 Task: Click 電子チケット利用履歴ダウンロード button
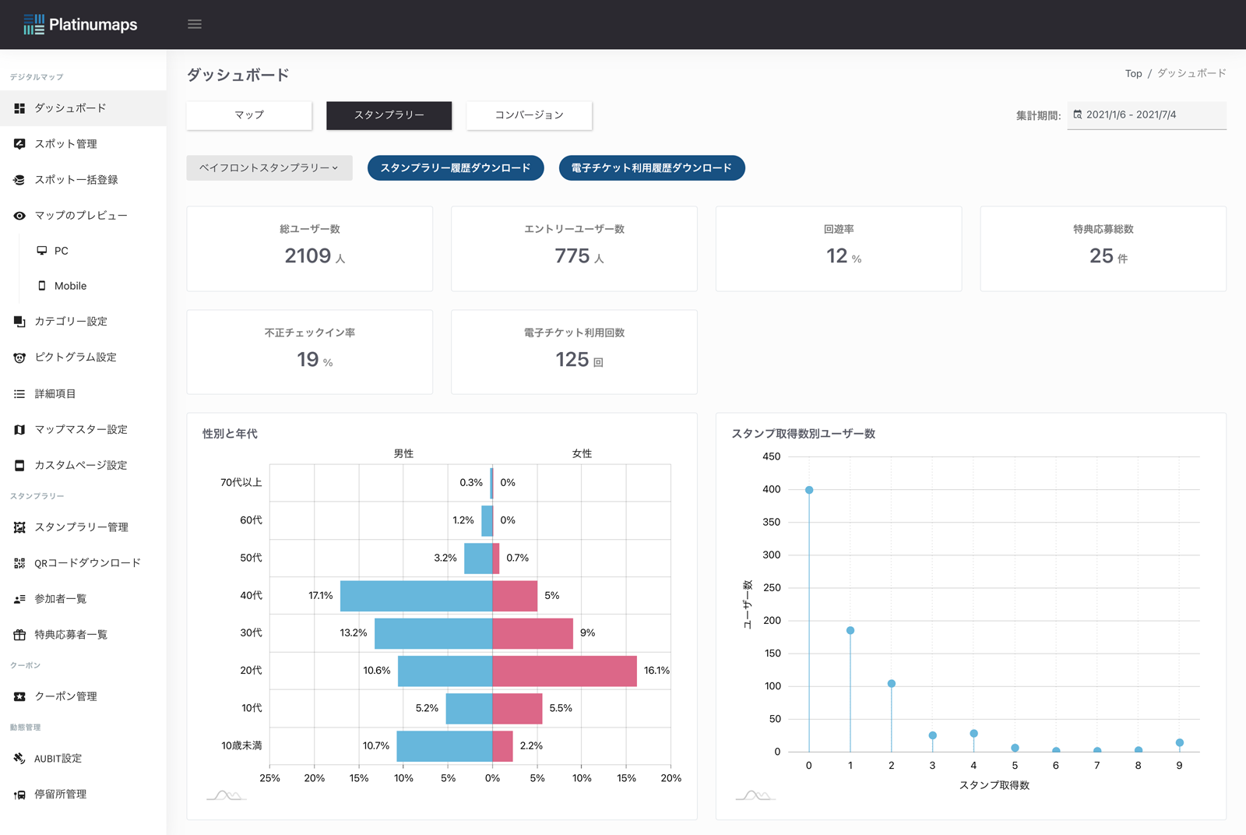click(x=652, y=167)
